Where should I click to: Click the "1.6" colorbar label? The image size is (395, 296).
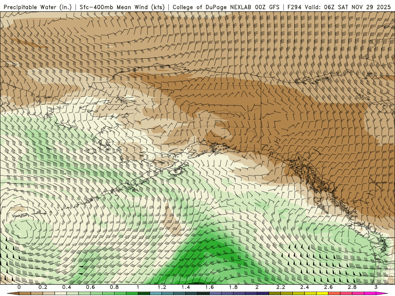209,287
